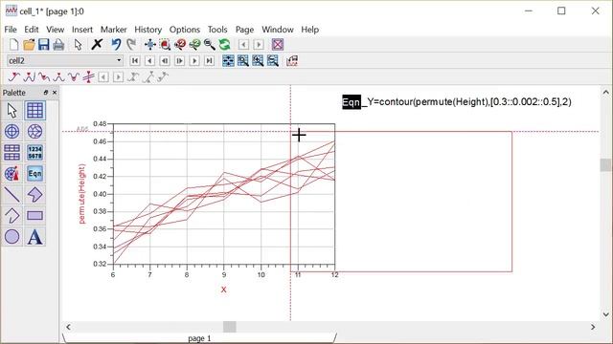This screenshot has height=344, width=613.
Task: Insert a line marker icon
Action: (89, 76)
